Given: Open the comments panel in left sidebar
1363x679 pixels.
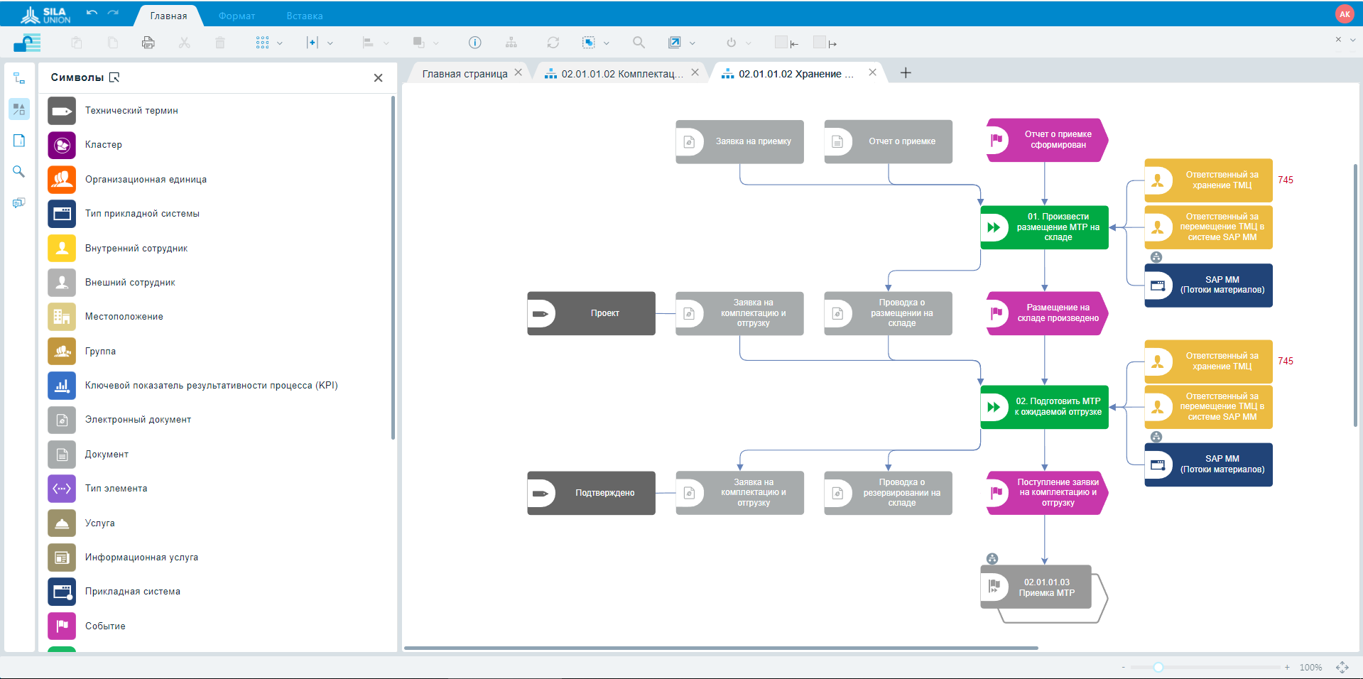Looking at the screenshot, I should pos(19,203).
